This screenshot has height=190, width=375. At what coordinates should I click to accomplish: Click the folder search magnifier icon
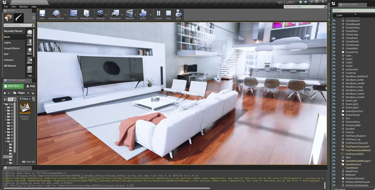tap(15, 99)
